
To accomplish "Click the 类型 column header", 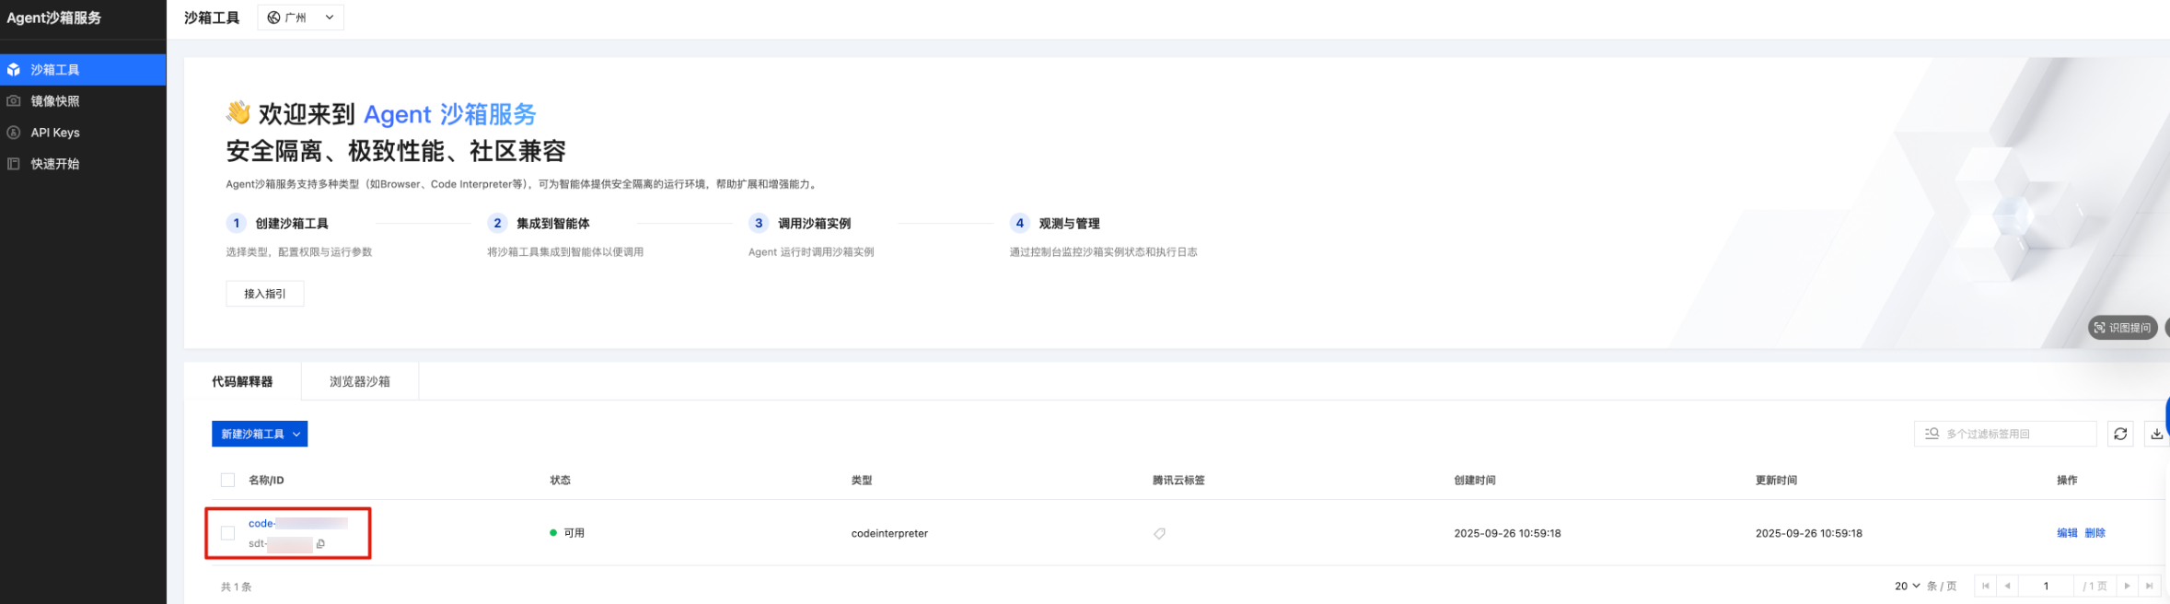I will click(x=862, y=480).
